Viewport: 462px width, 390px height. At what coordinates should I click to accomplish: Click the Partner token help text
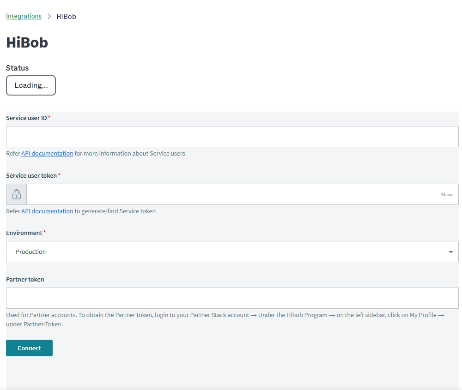pos(225,320)
